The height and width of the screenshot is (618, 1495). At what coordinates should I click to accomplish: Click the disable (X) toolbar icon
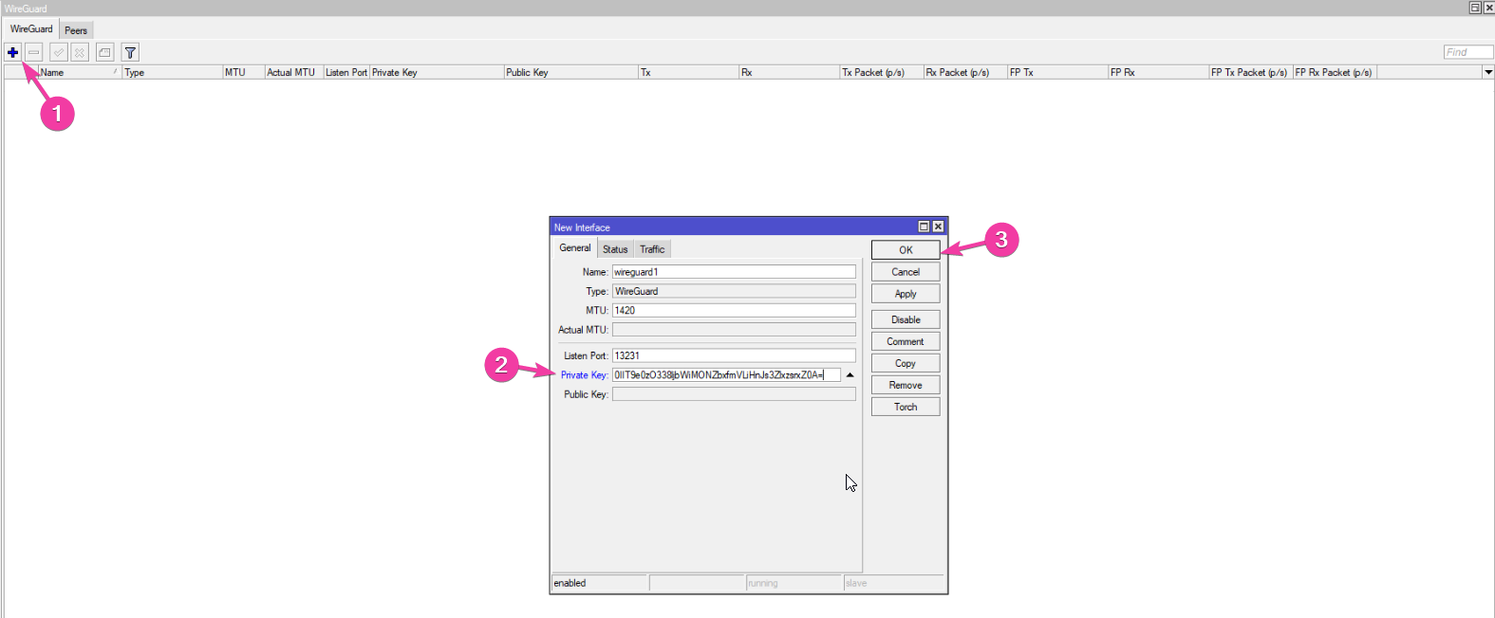click(80, 52)
